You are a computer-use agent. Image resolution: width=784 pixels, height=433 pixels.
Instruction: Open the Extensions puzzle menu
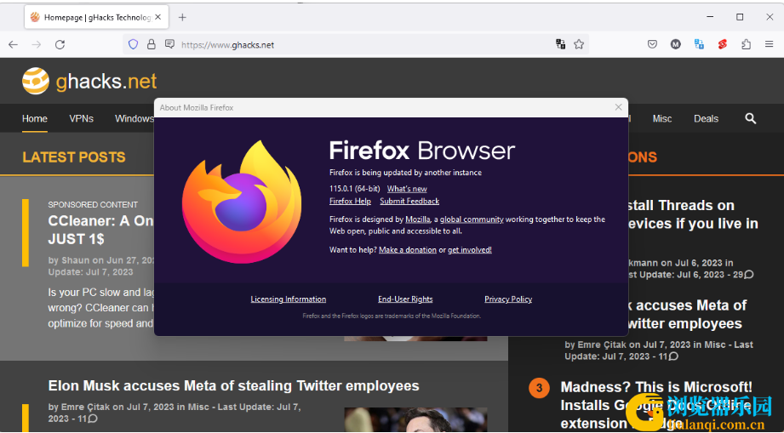[x=746, y=44]
